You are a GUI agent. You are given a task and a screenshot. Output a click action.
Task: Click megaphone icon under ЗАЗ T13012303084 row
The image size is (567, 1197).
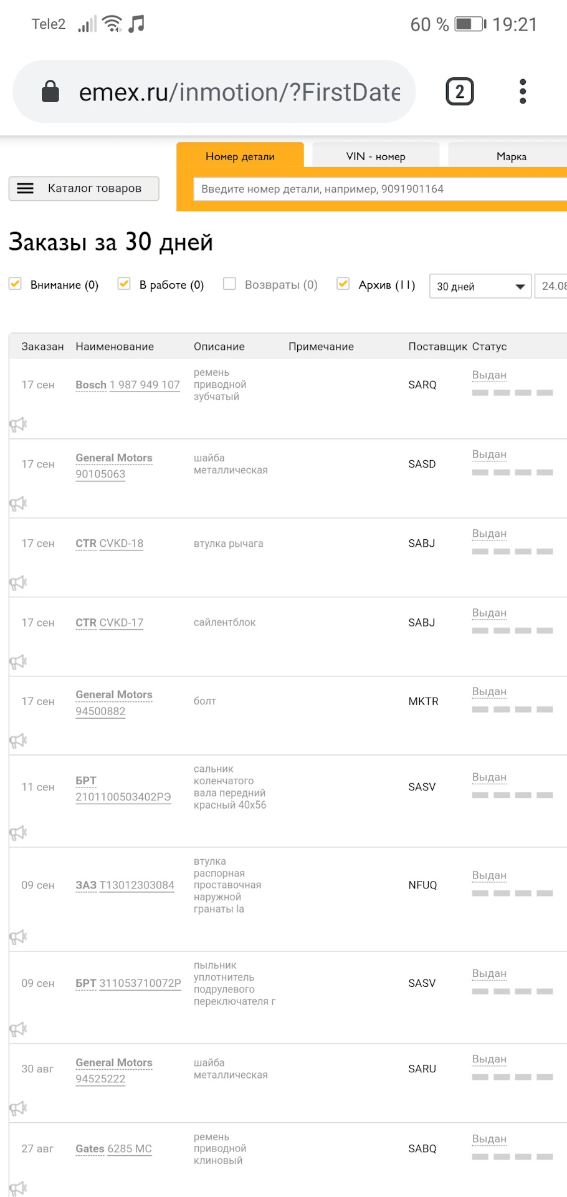click(x=17, y=936)
